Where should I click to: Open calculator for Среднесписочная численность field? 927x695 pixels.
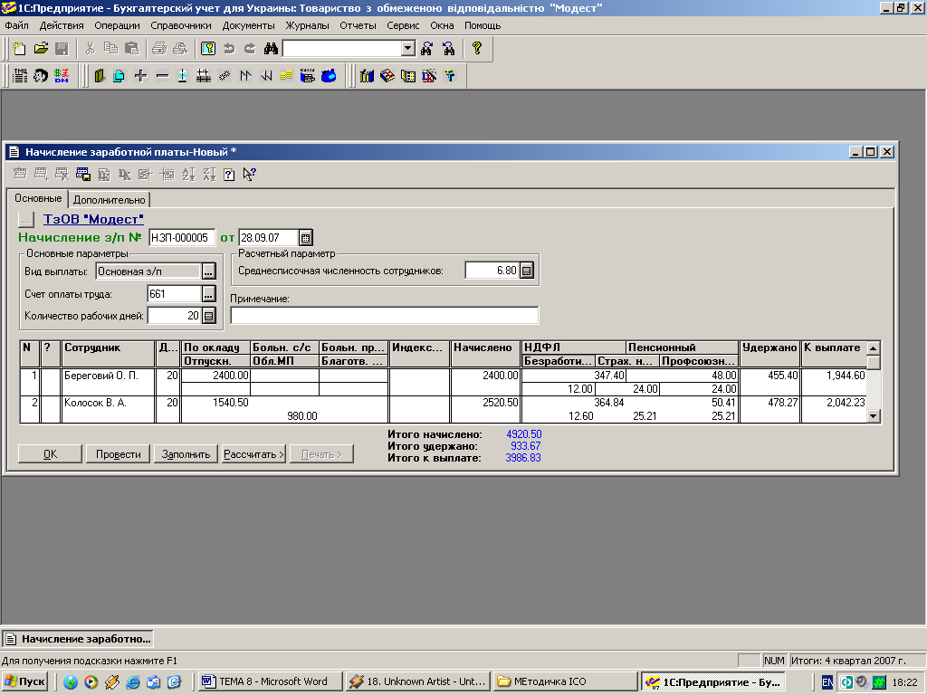pyautogui.click(x=526, y=271)
